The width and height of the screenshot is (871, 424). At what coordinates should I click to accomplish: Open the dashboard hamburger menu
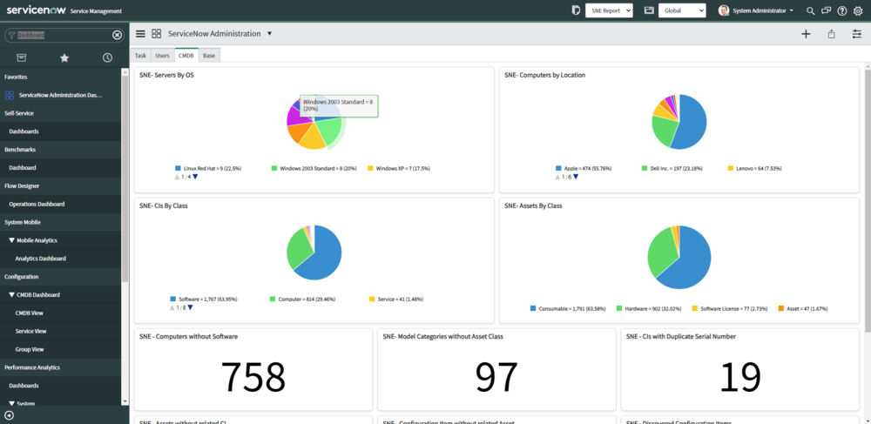(140, 34)
